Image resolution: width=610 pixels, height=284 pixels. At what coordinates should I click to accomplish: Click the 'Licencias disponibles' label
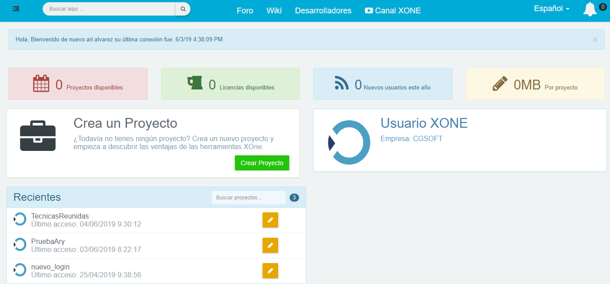pos(247,88)
